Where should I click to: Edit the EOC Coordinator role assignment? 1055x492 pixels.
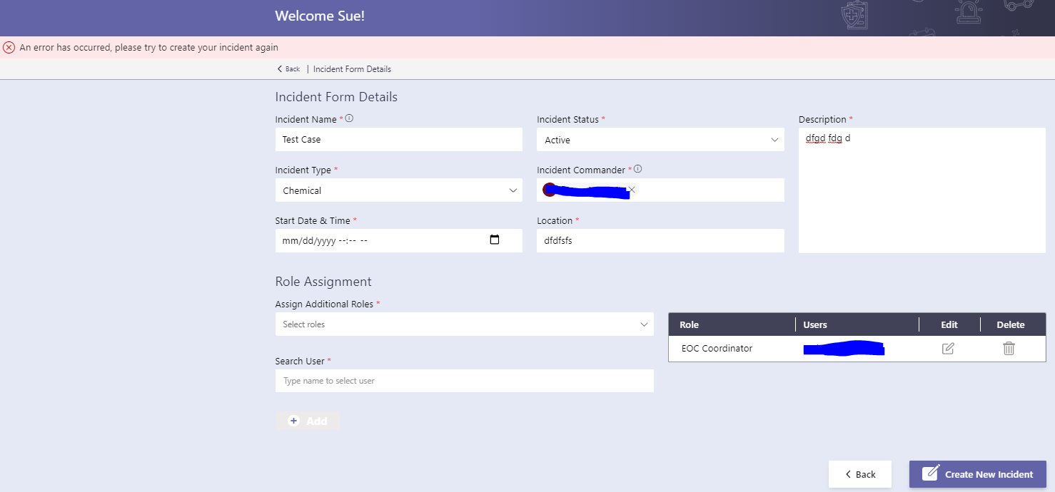(947, 348)
